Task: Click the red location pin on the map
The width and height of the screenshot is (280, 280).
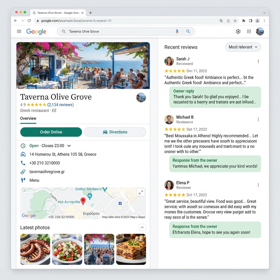Action: point(83,201)
